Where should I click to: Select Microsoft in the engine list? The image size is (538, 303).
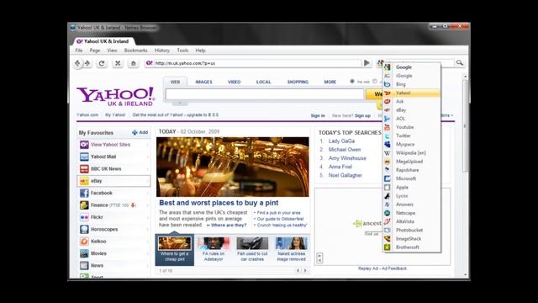tap(412, 179)
